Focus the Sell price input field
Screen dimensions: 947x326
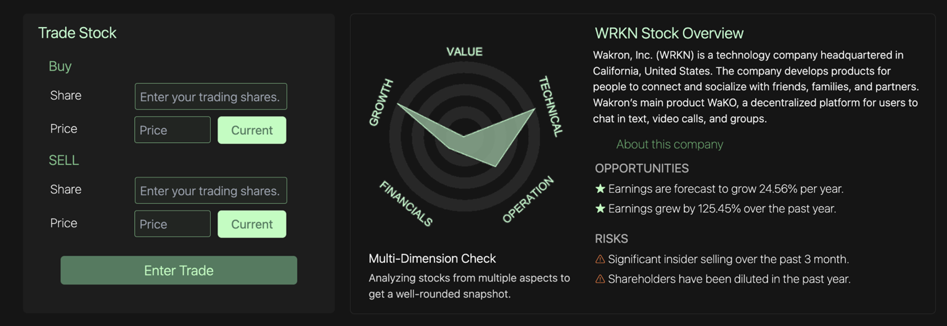click(172, 224)
